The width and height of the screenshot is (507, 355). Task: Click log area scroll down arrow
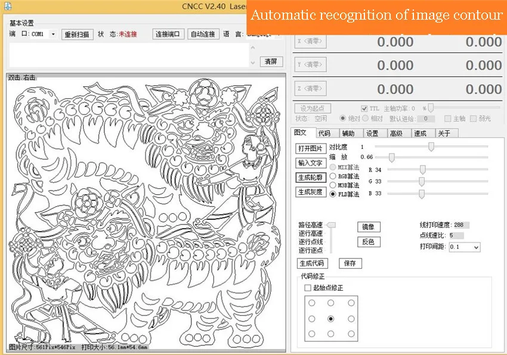[253, 63]
